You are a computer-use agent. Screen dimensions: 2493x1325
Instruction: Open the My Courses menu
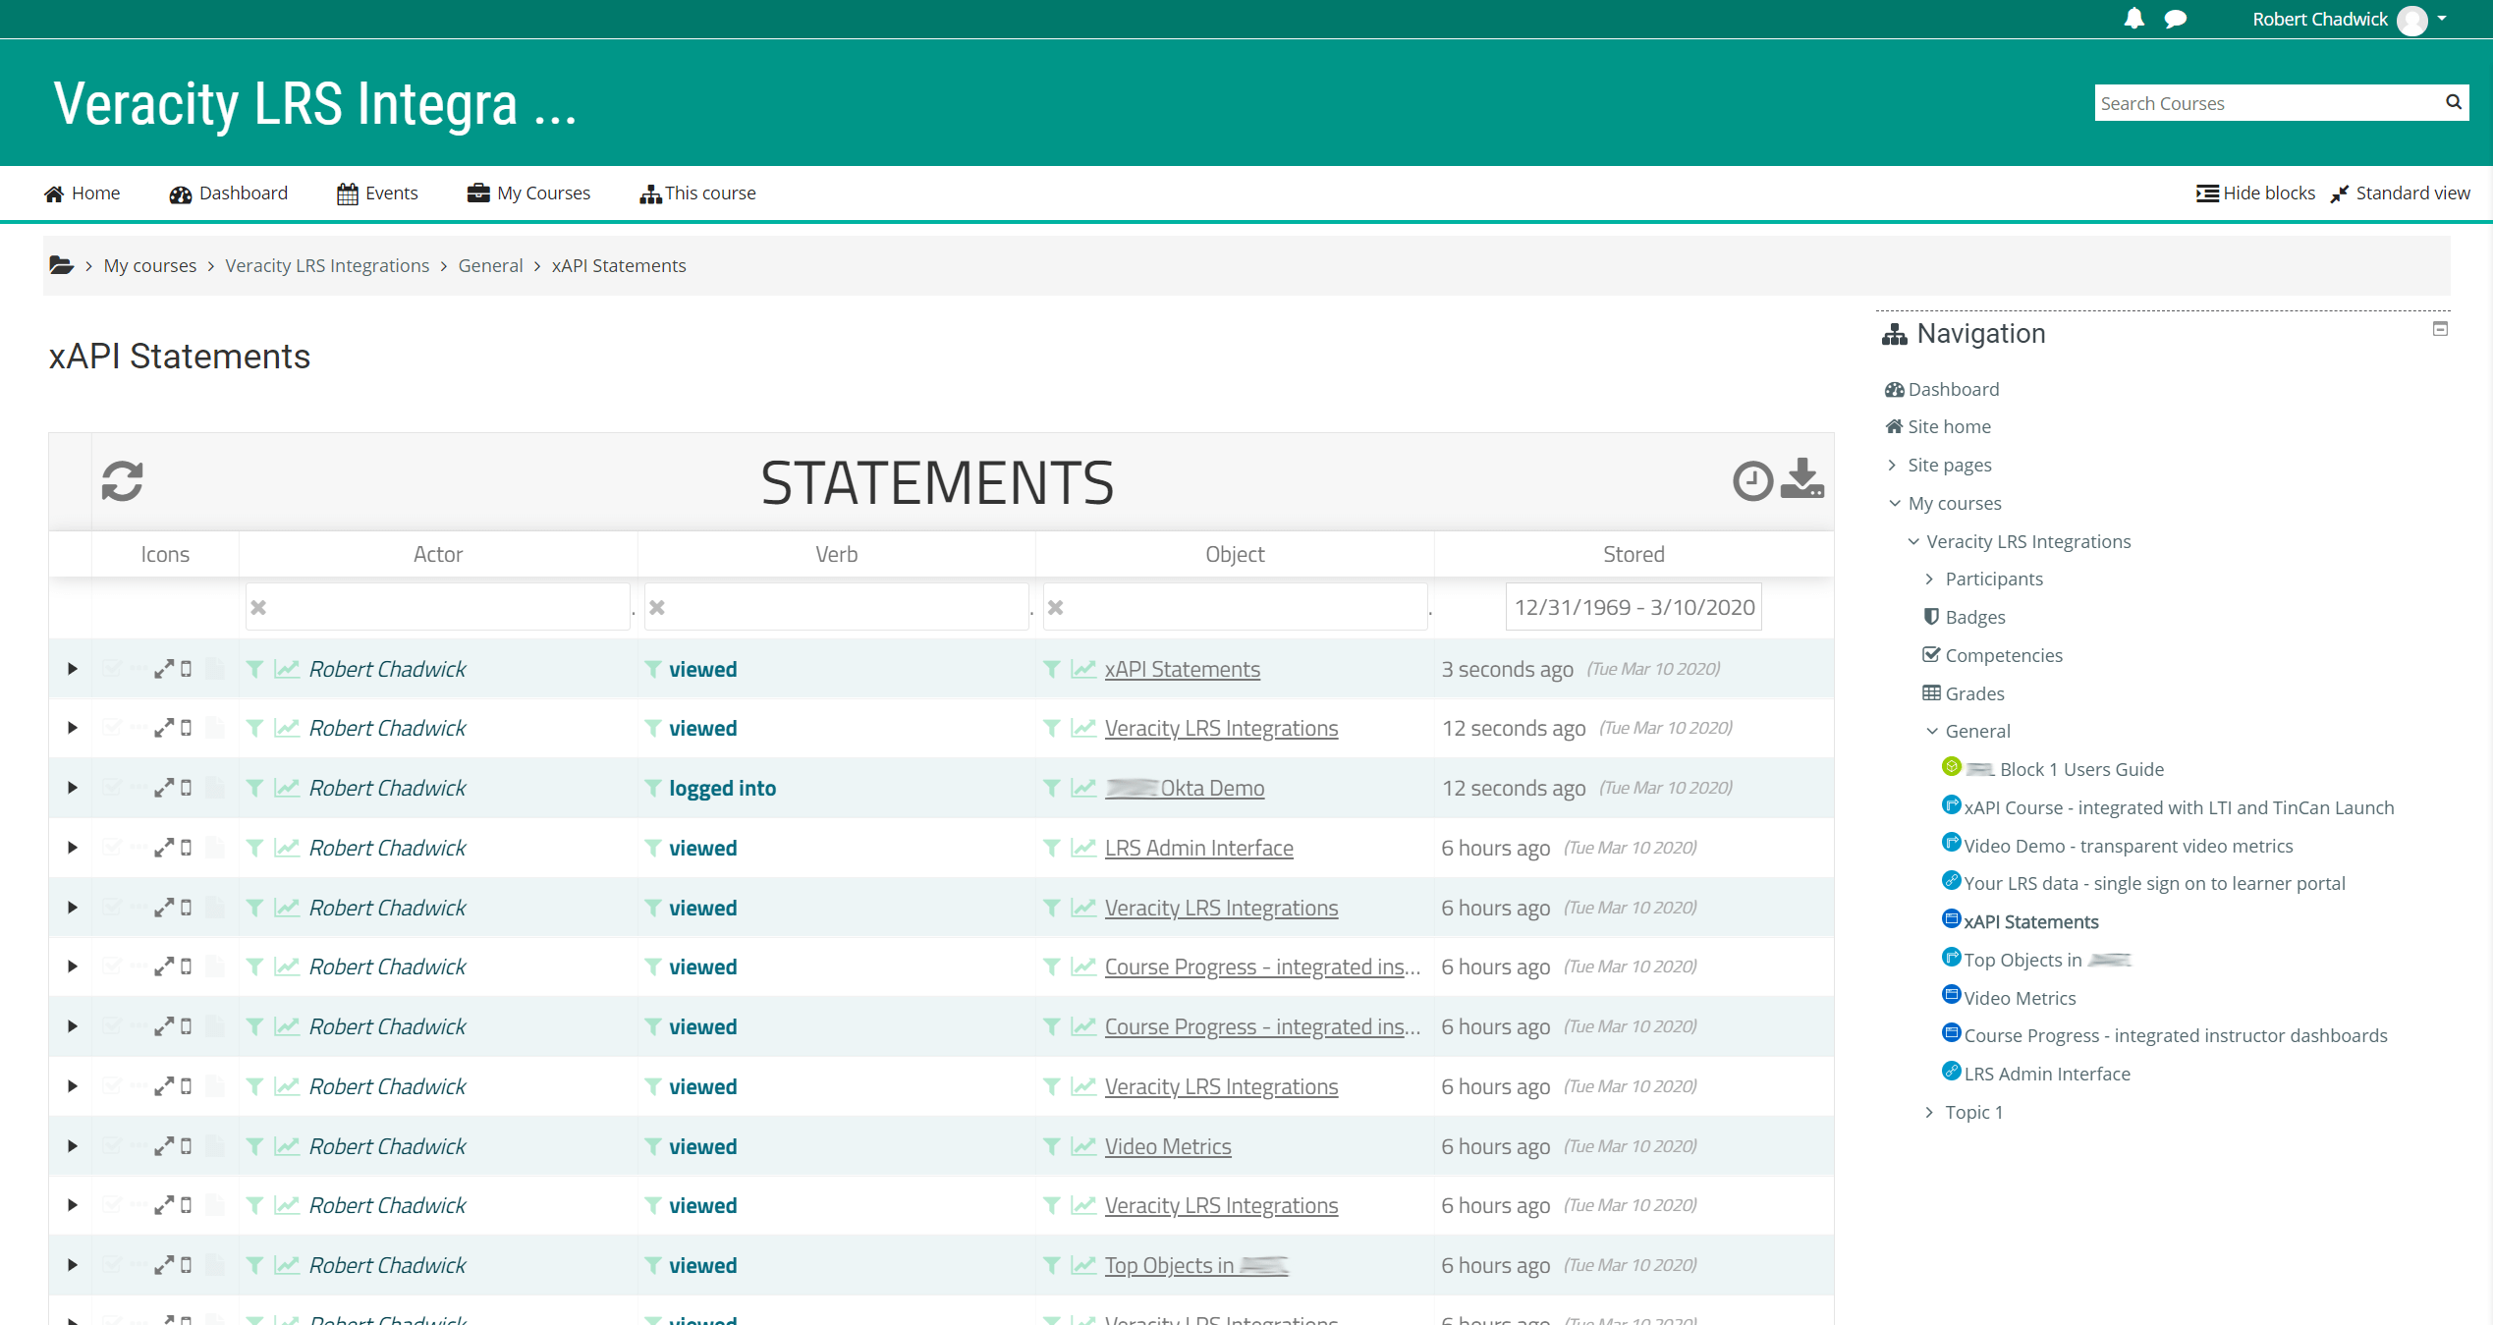tap(528, 193)
